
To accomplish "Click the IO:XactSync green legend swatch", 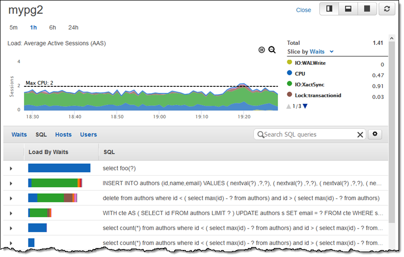I will click(289, 84).
